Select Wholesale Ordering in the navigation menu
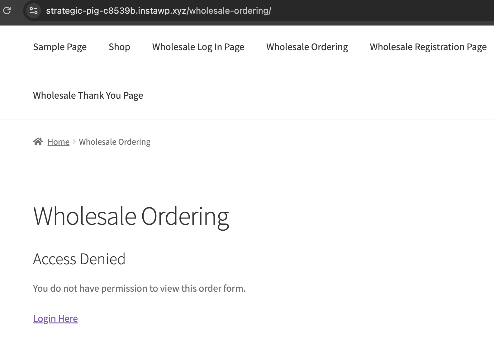The width and height of the screenshot is (494, 348). 307,47
